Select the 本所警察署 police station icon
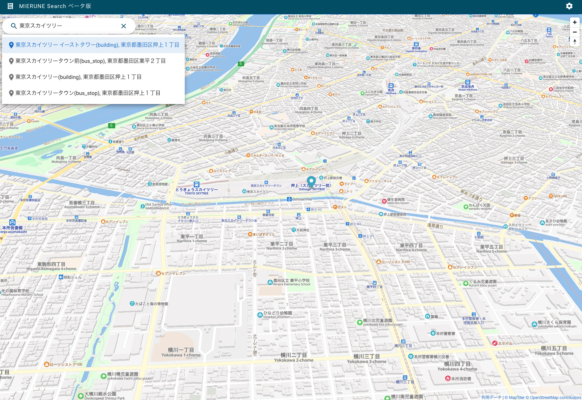This screenshot has height=400, width=582. click(x=433, y=333)
